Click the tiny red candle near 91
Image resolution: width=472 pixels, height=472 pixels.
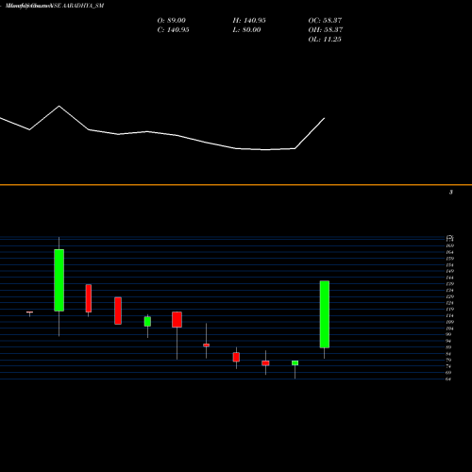coord(207,346)
